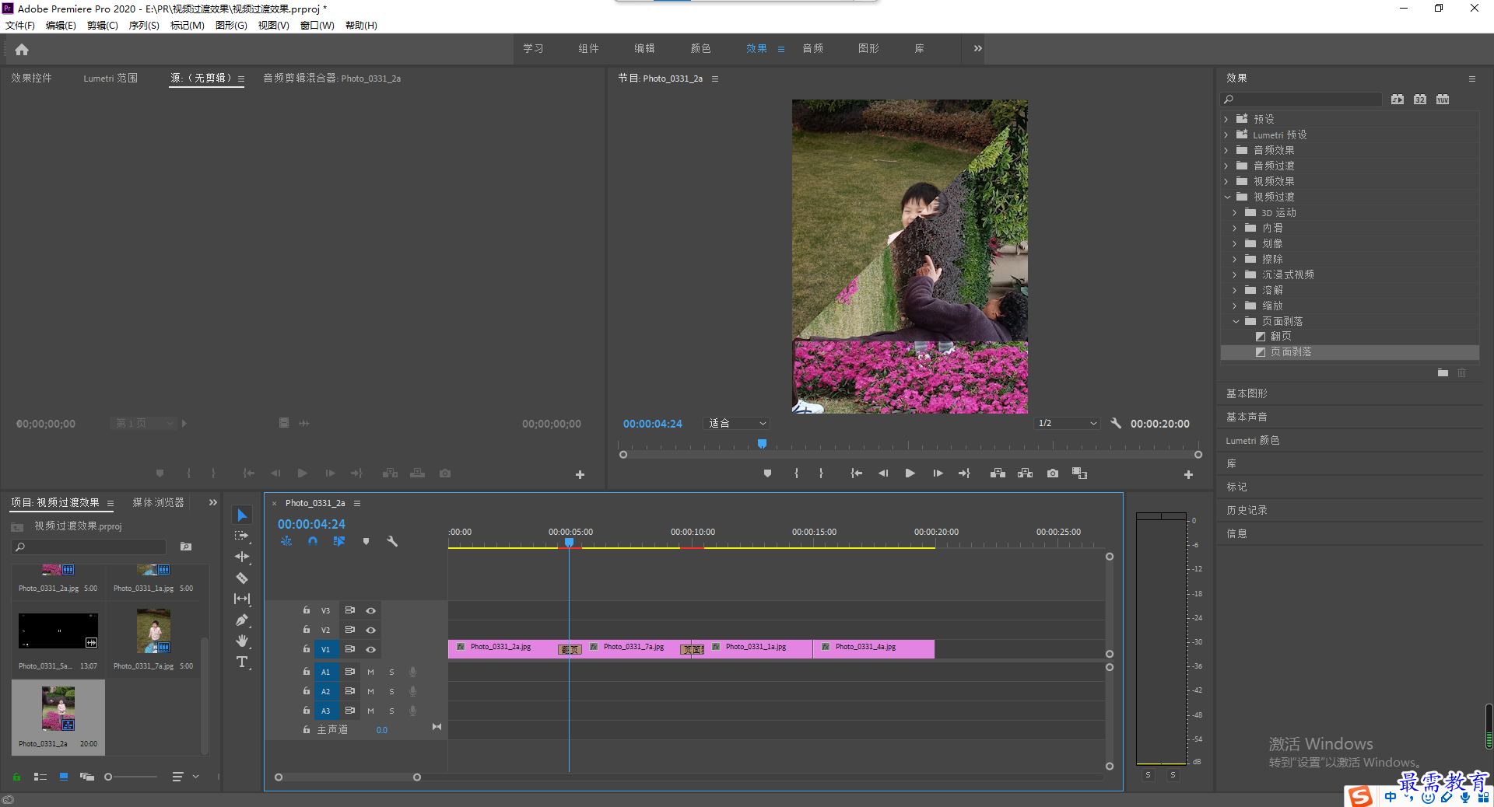Open the 效果控件 panel tab

[x=31, y=79]
